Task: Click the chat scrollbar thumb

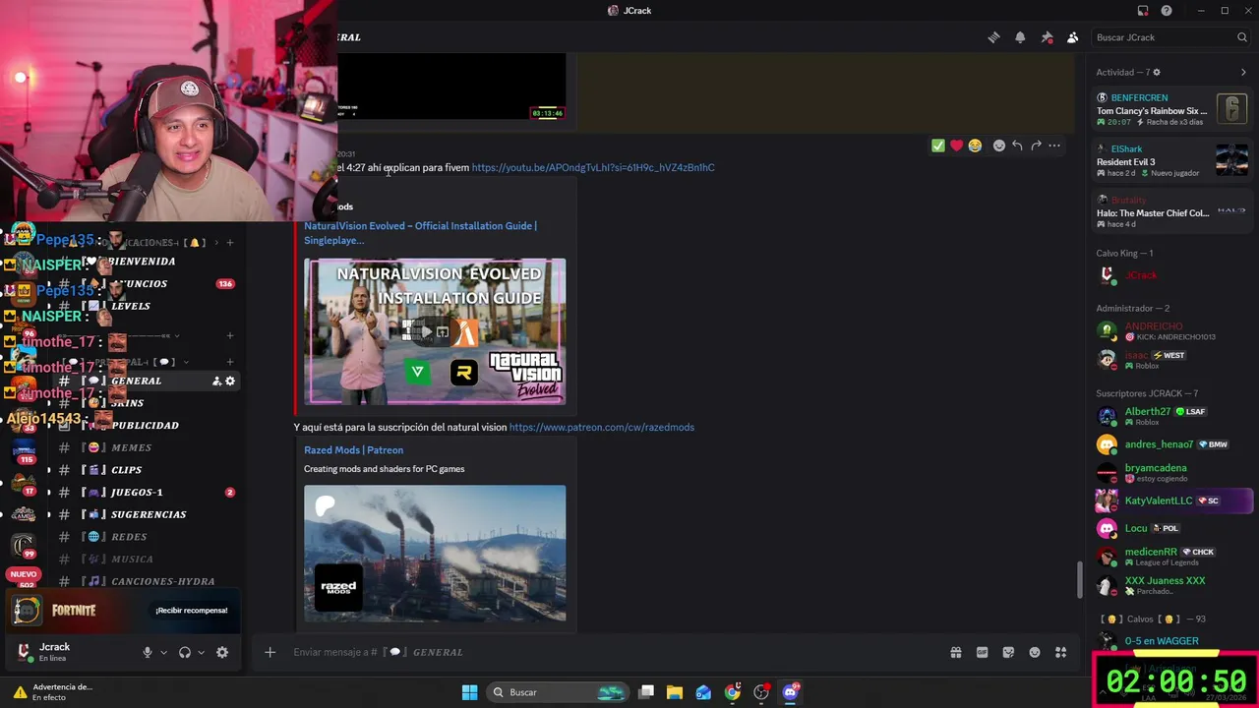Action: coord(1079,580)
